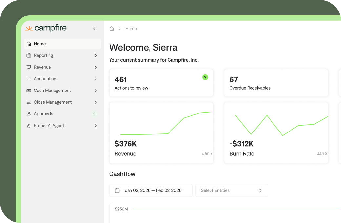341x223 pixels.
Task: Click the breadcrumb home icon
Action: (111, 29)
